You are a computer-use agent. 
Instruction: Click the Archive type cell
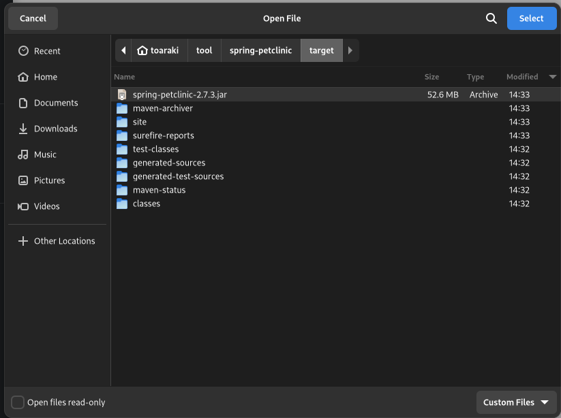484,95
